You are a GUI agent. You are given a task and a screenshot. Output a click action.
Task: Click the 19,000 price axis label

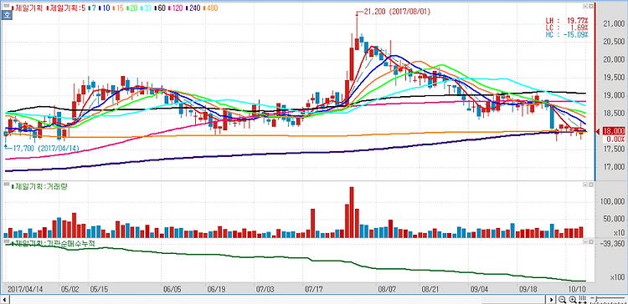(613, 95)
